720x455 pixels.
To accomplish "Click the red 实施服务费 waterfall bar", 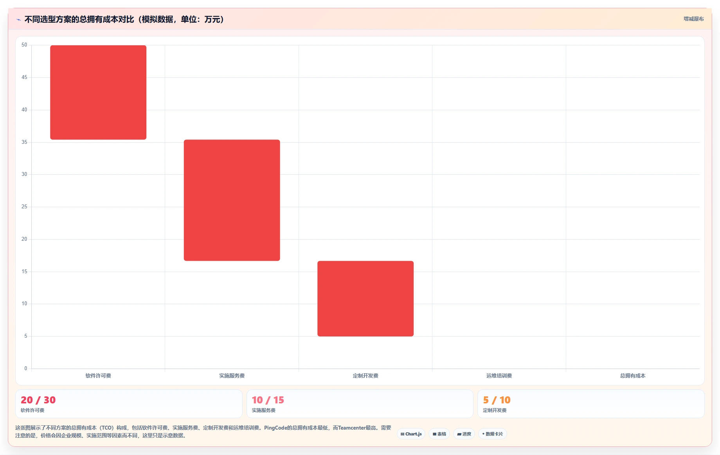I will [232, 200].
